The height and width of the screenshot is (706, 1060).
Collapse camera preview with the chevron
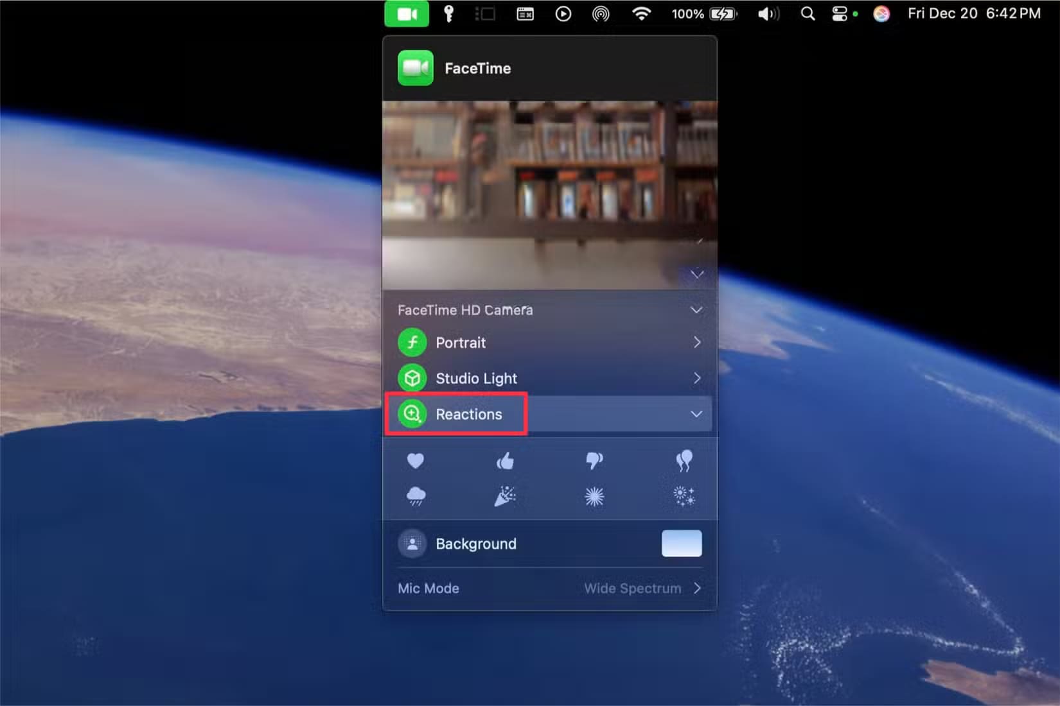[x=697, y=274]
